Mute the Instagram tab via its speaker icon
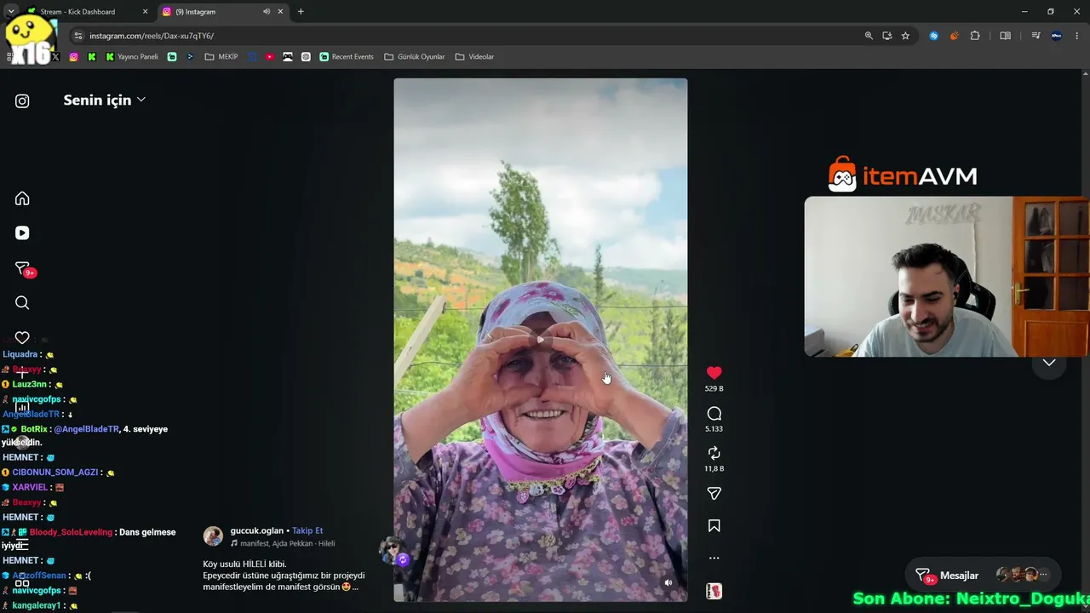 coord(267,12)
